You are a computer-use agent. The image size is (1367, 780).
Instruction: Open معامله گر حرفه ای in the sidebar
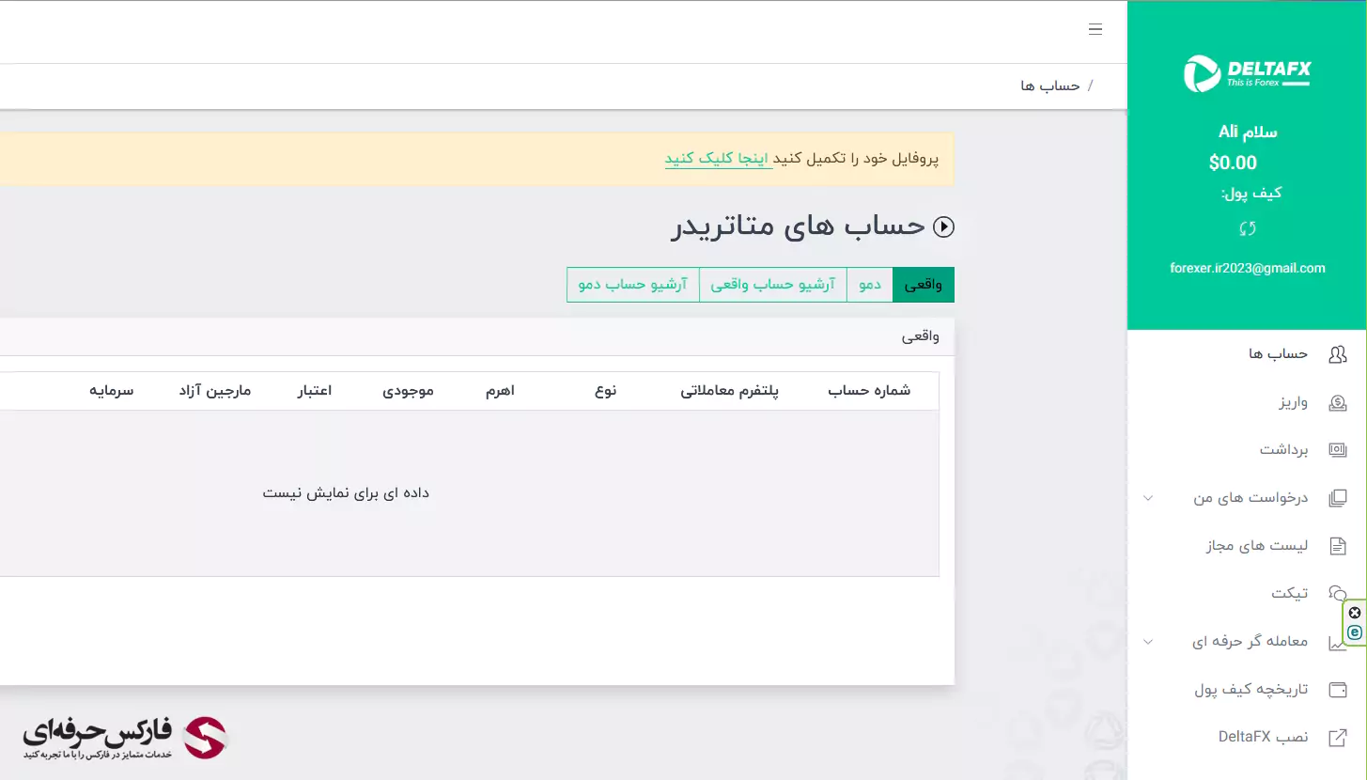[1248, 642]
